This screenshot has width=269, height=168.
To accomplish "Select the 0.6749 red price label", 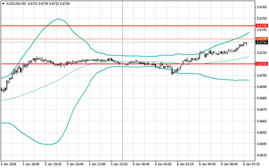I will (262, 26).
